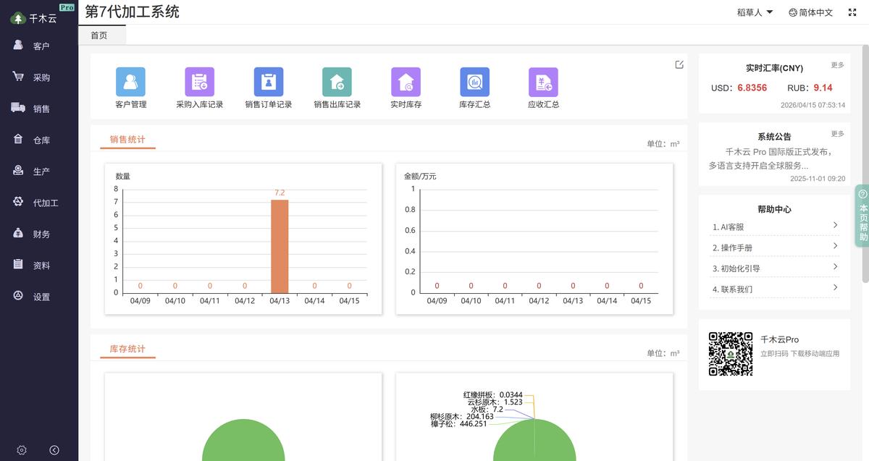Open the 应收汇总 shortcut icon

[543, 82]
